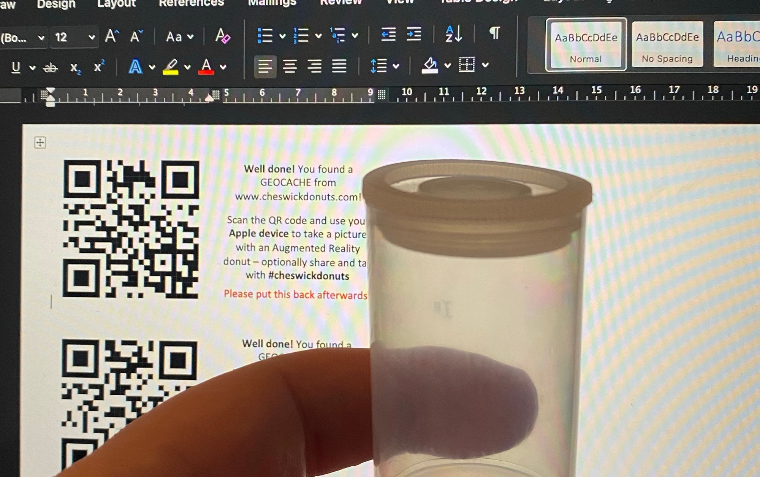This screenshot has height=477, width=760.
Task: Open the font size dropdown arrow
Action: click(x=92, y=37)
